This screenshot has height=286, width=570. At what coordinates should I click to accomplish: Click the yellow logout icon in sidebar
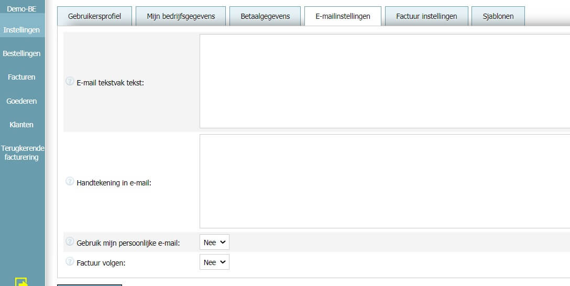pos(21,282)
